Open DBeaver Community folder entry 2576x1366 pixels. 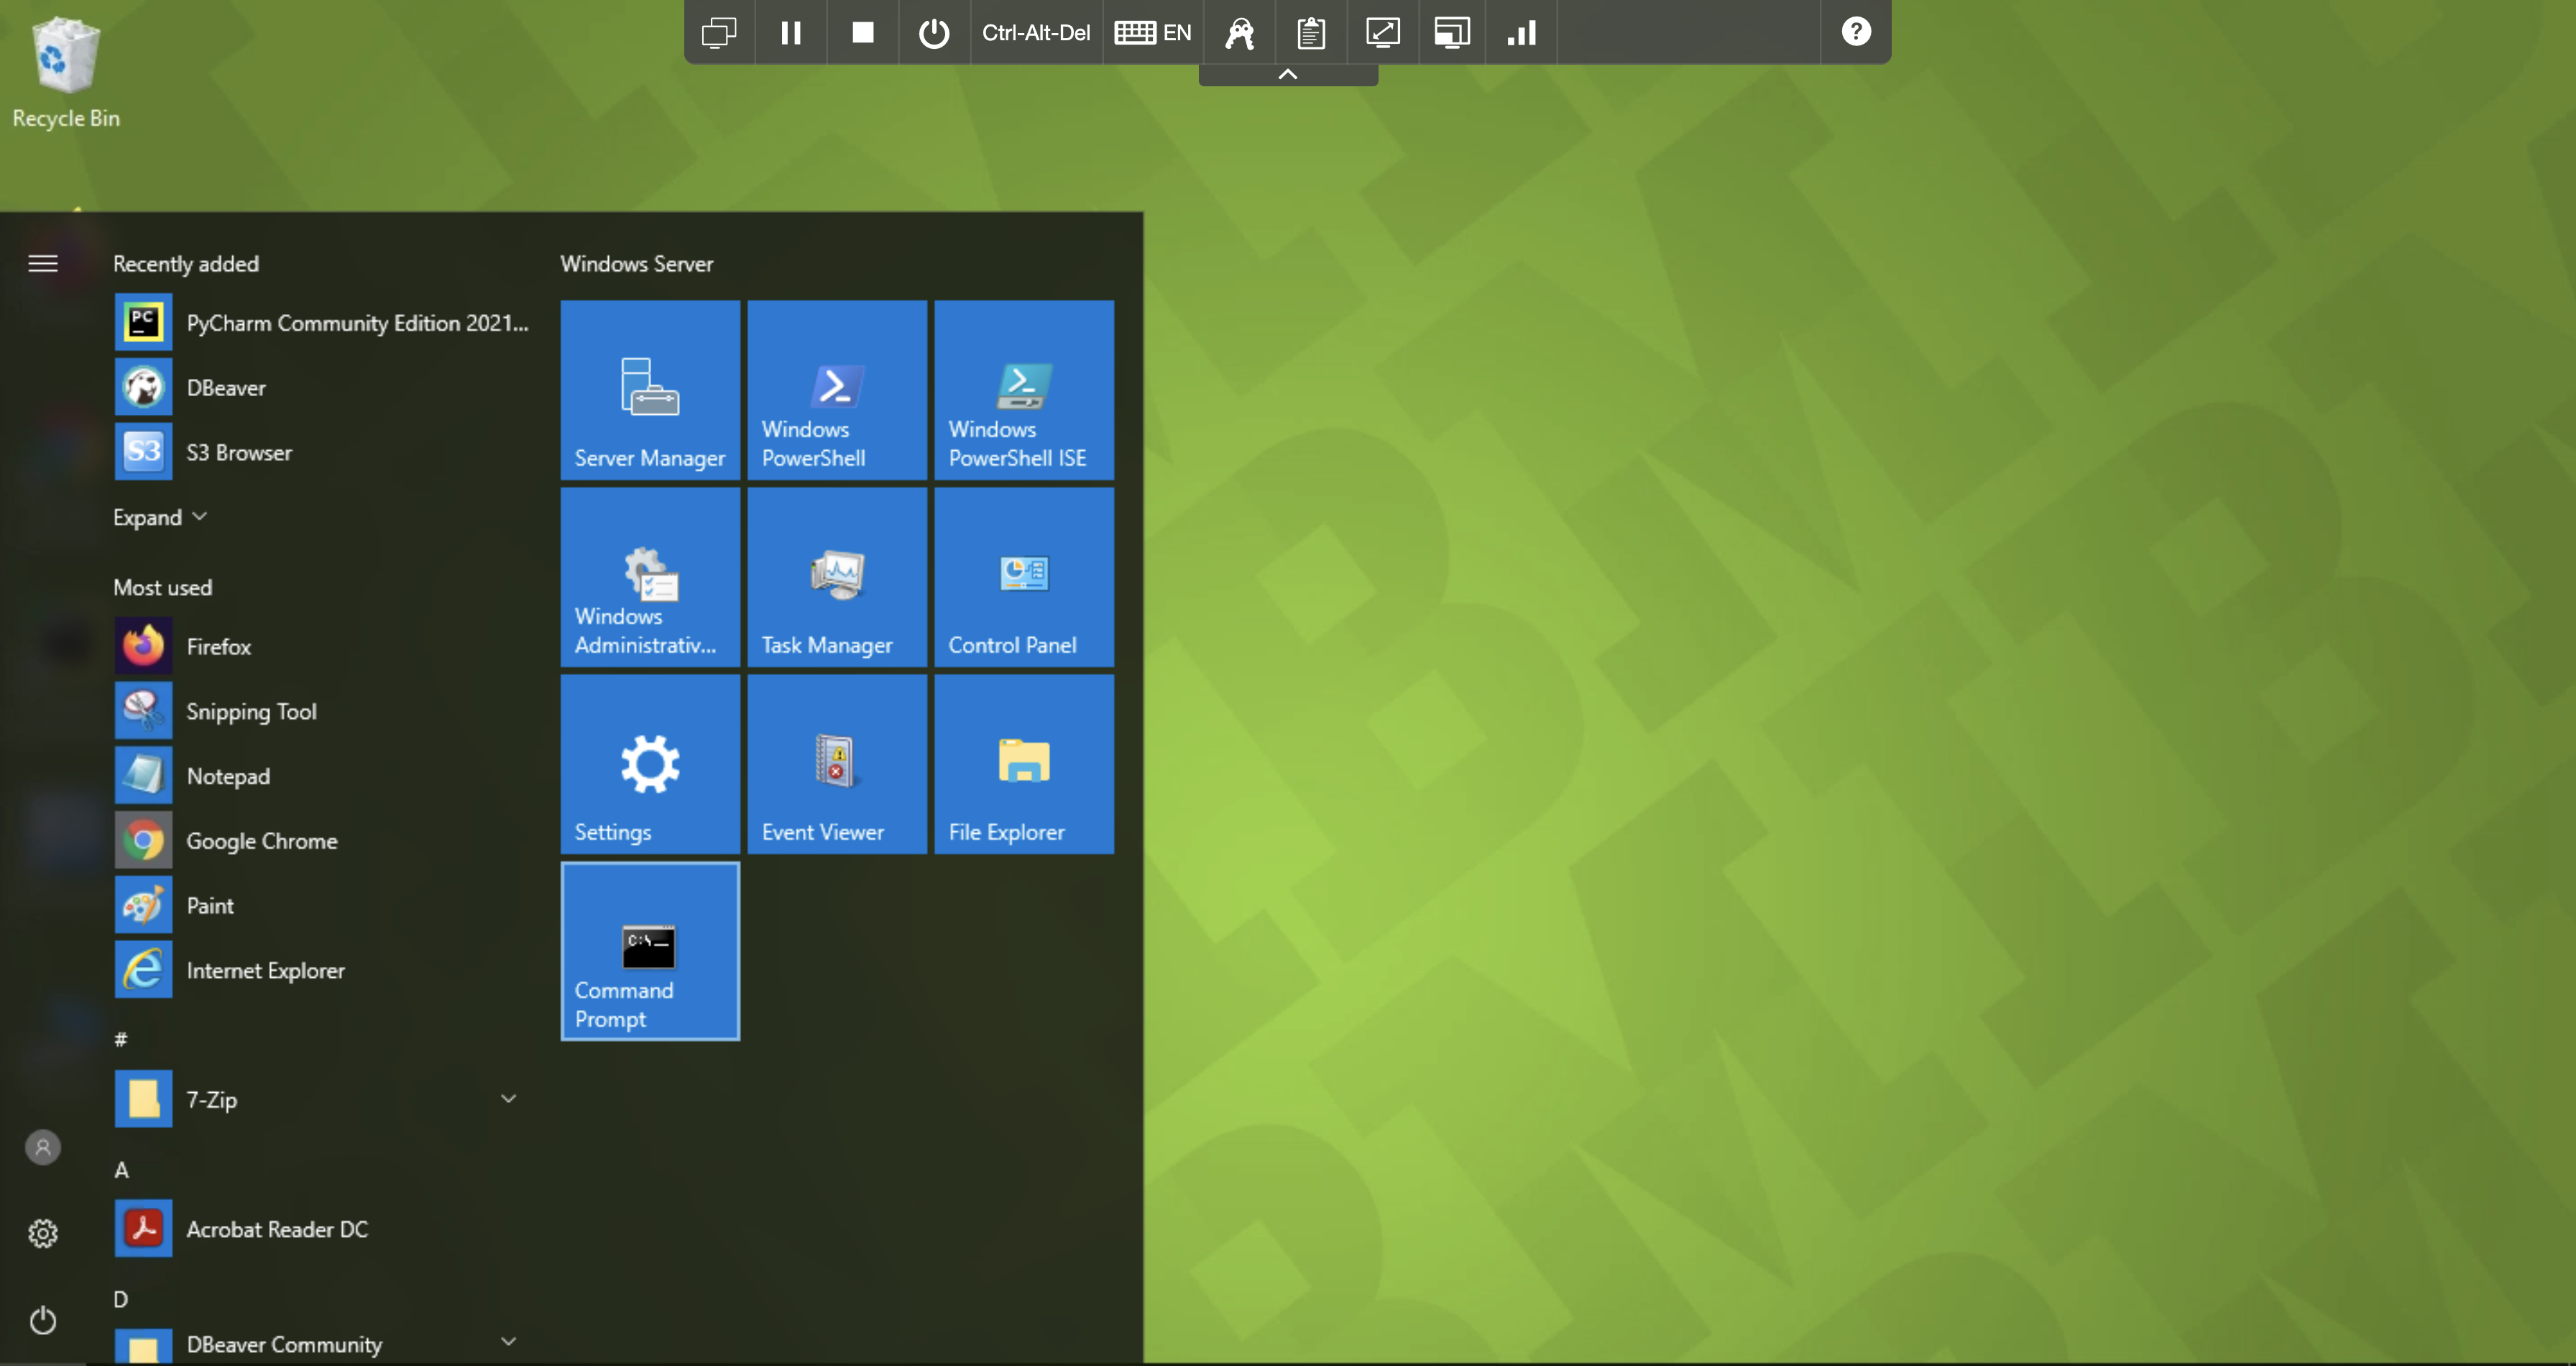322,1344
